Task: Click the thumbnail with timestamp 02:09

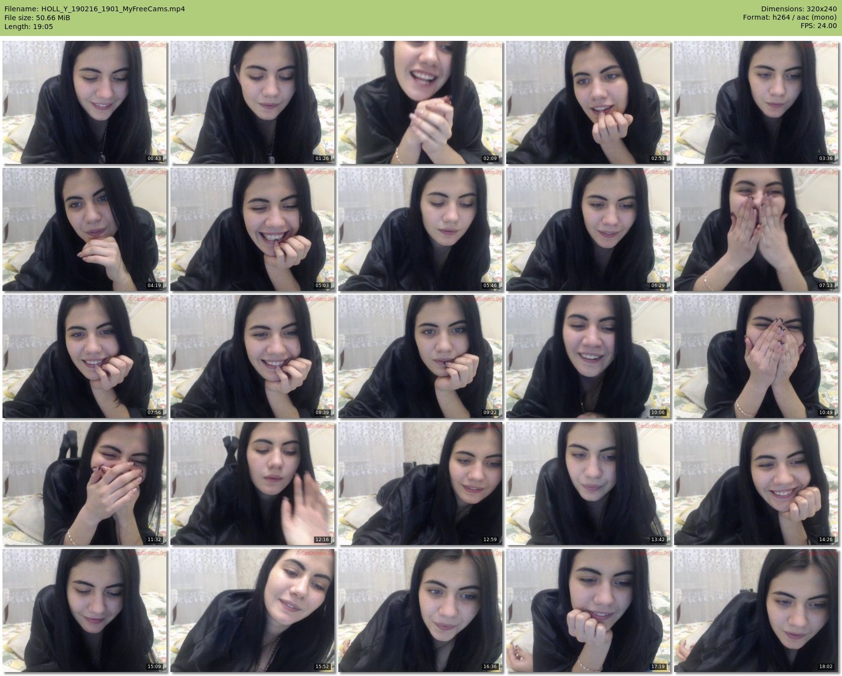Action: [x=421, y=102]
